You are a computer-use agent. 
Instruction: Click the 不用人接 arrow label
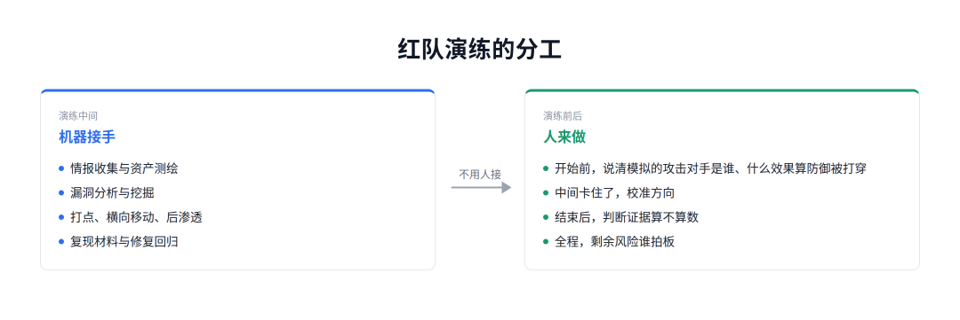click(481, 175)
